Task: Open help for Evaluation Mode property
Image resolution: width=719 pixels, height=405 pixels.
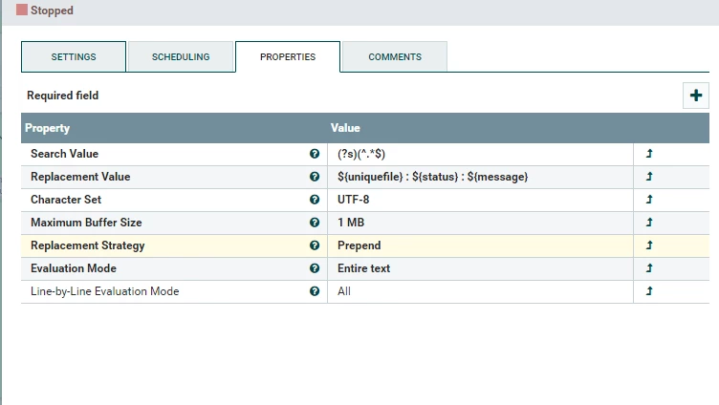Action: click(x=315, y=268)
